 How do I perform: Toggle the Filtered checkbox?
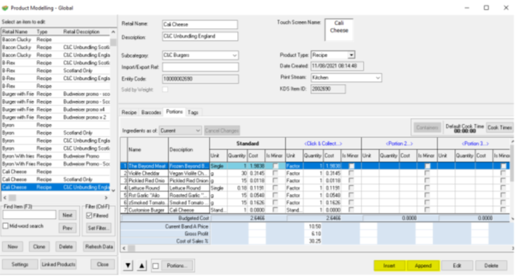coord(89,215)
